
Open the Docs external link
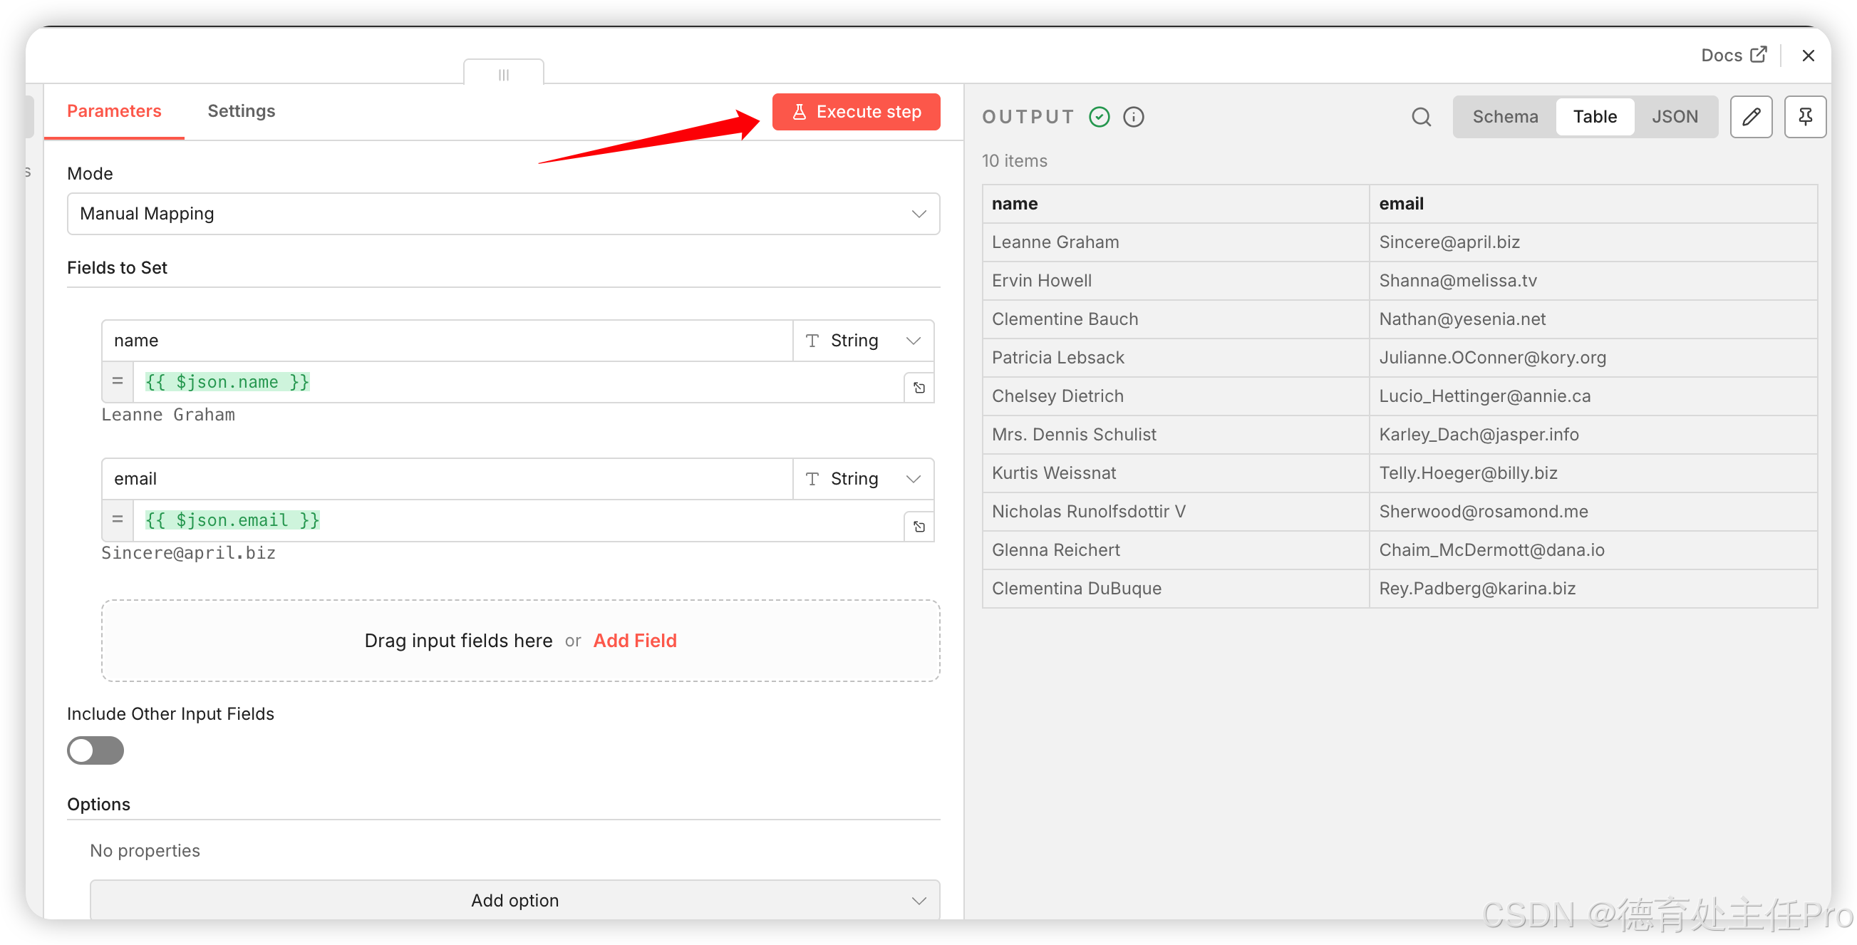pos(1733,56)
